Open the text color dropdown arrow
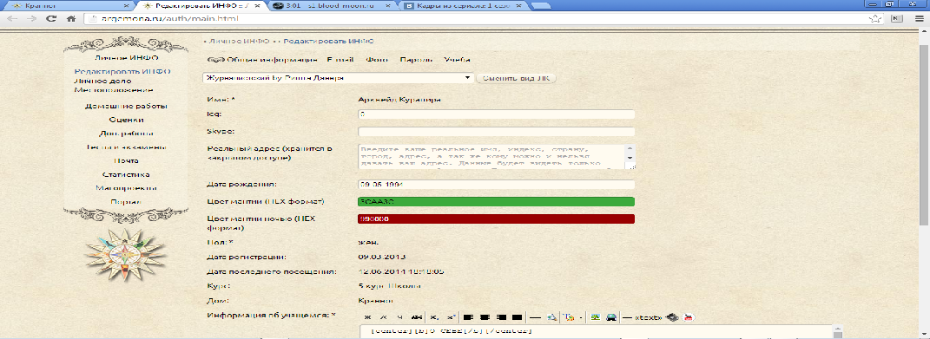930x339 pixels. click(581, 317)
